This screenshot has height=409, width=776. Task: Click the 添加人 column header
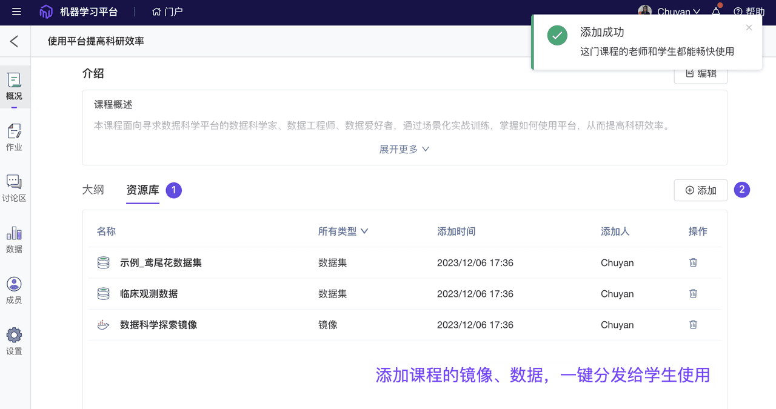[615, 231]
